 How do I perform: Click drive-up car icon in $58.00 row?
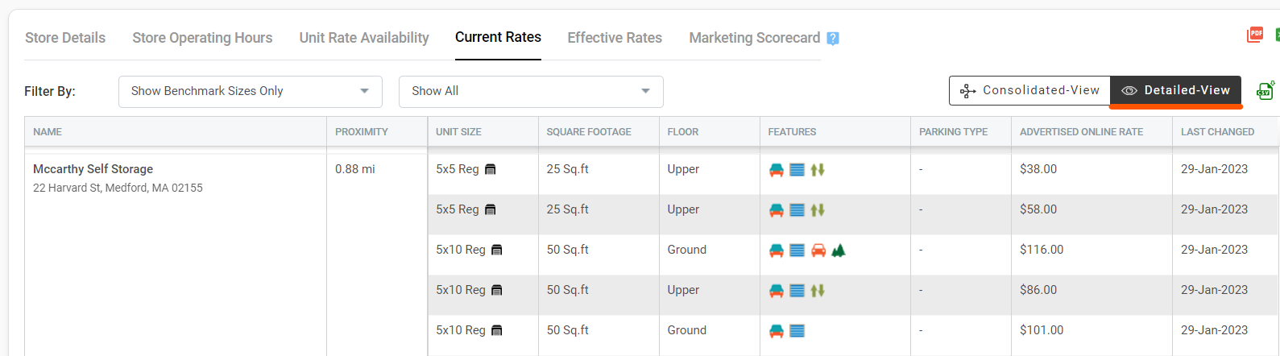(777, 210)
